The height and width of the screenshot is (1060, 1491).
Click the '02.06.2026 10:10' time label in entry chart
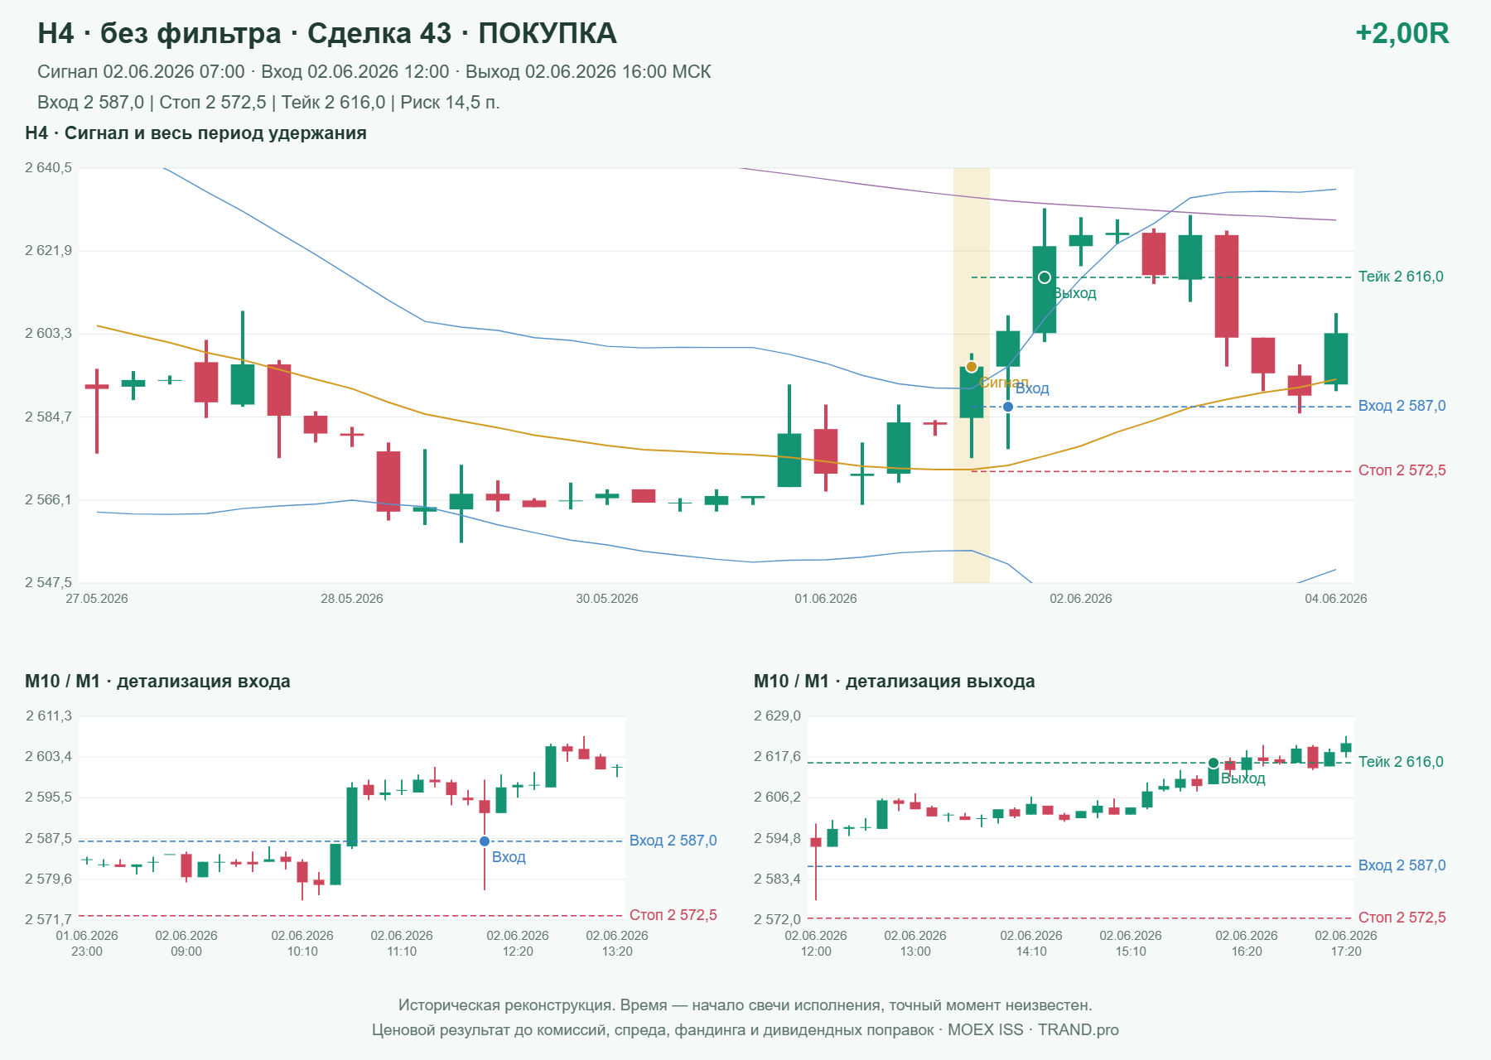[x=302, y=943]
